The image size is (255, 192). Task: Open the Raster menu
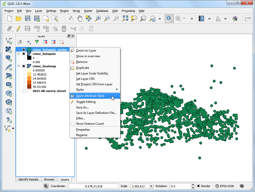click(88, 11)
